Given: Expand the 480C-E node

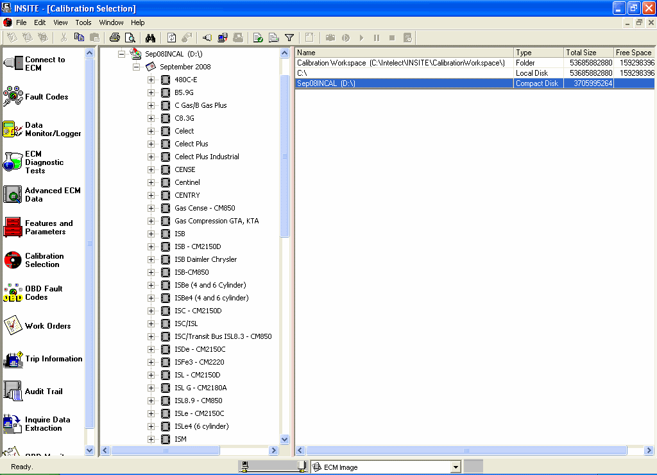Looking at the screenshot, I should click(x=151, y=80).
